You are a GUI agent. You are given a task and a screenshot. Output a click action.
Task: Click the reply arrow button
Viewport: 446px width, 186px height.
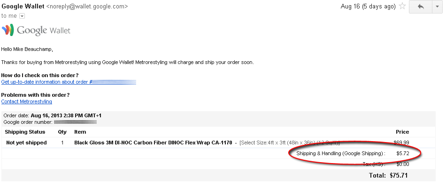click(420, 7)
